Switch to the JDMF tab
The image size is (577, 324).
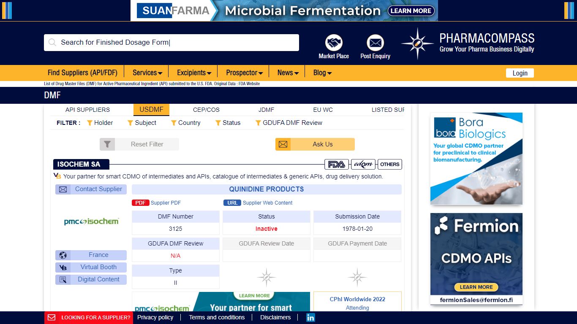click(266, 110)
